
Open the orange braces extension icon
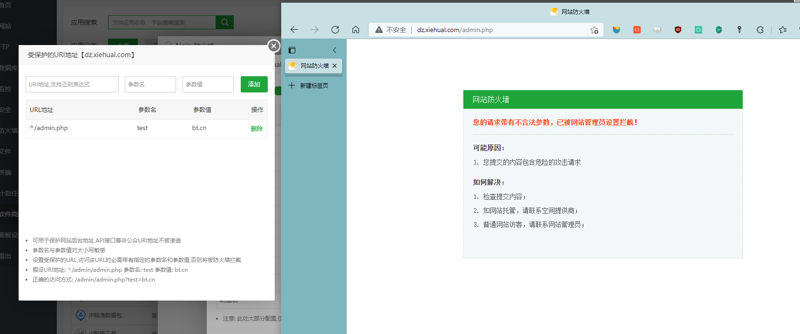[x=637, y=30]
